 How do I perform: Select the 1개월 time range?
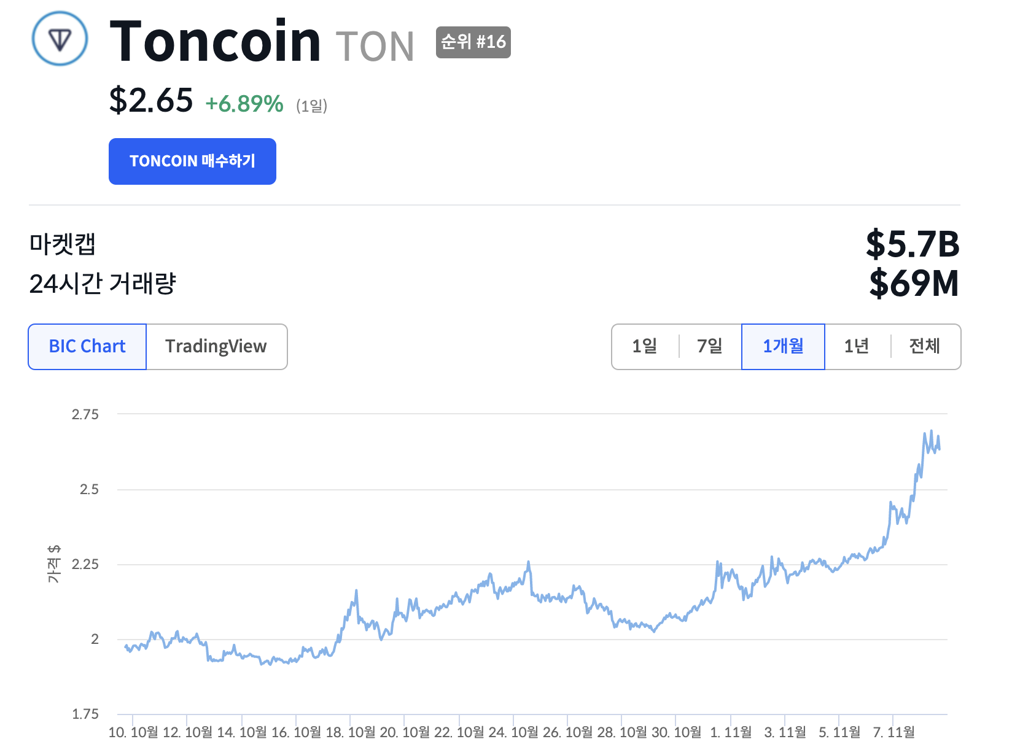(783, 347)
